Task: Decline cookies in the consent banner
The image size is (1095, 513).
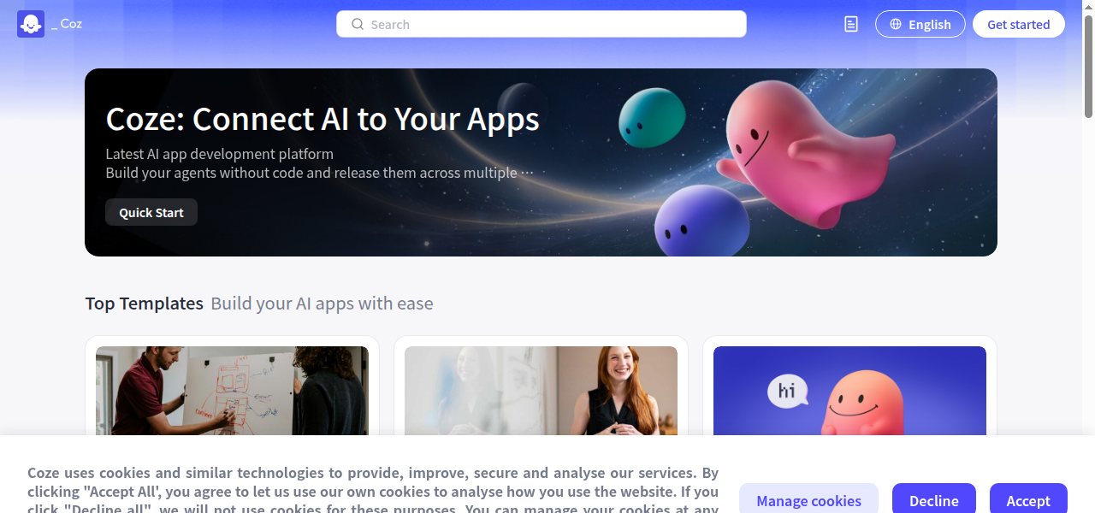Action: click(x=934, y=500)
